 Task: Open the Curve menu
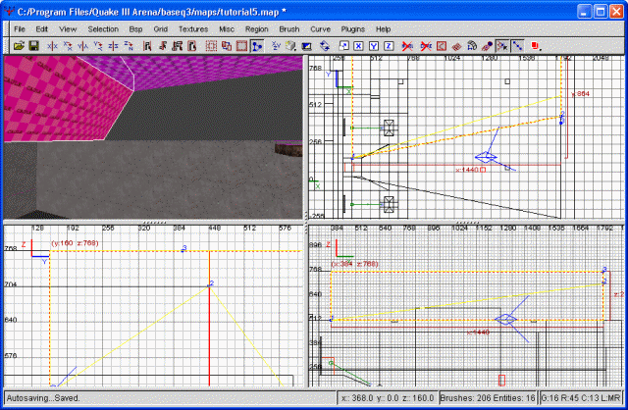tap(321, 29)
